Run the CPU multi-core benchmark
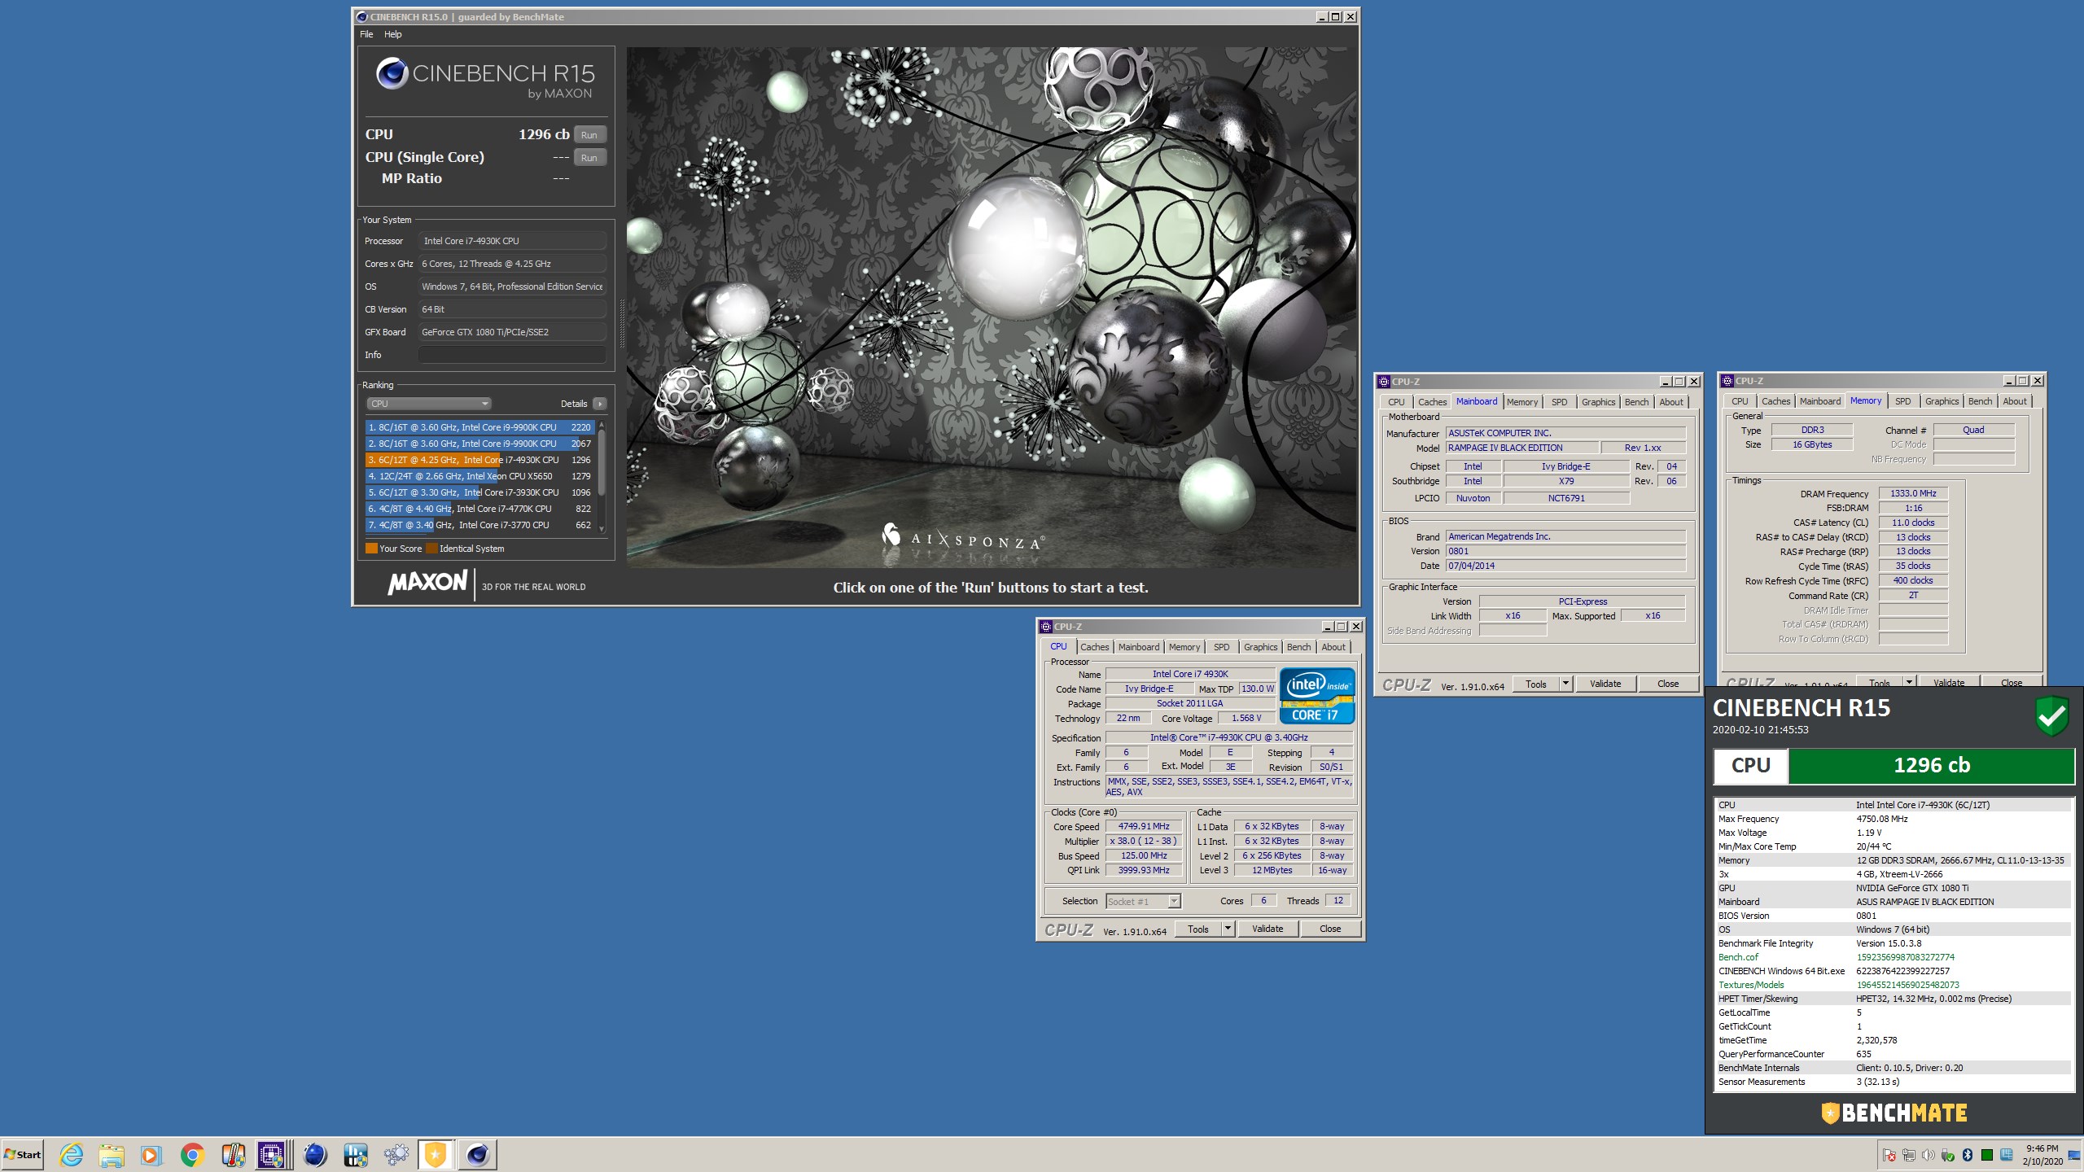The height and width of the screenshot is (1172, 2084). click(x=589, y=135)
